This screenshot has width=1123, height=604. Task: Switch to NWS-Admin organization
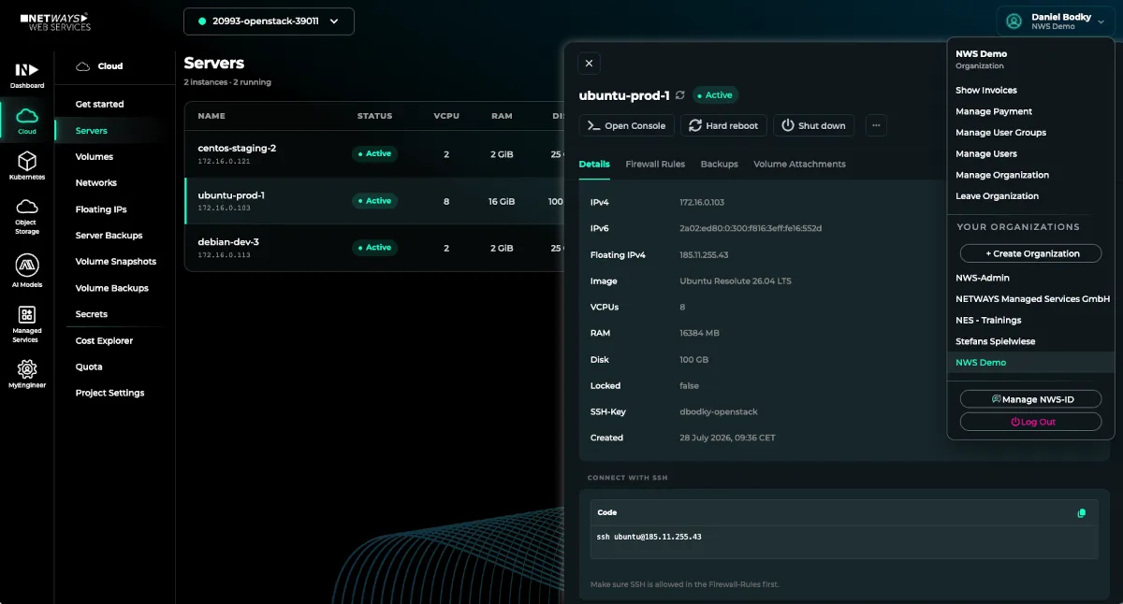(x=983, y=278)
